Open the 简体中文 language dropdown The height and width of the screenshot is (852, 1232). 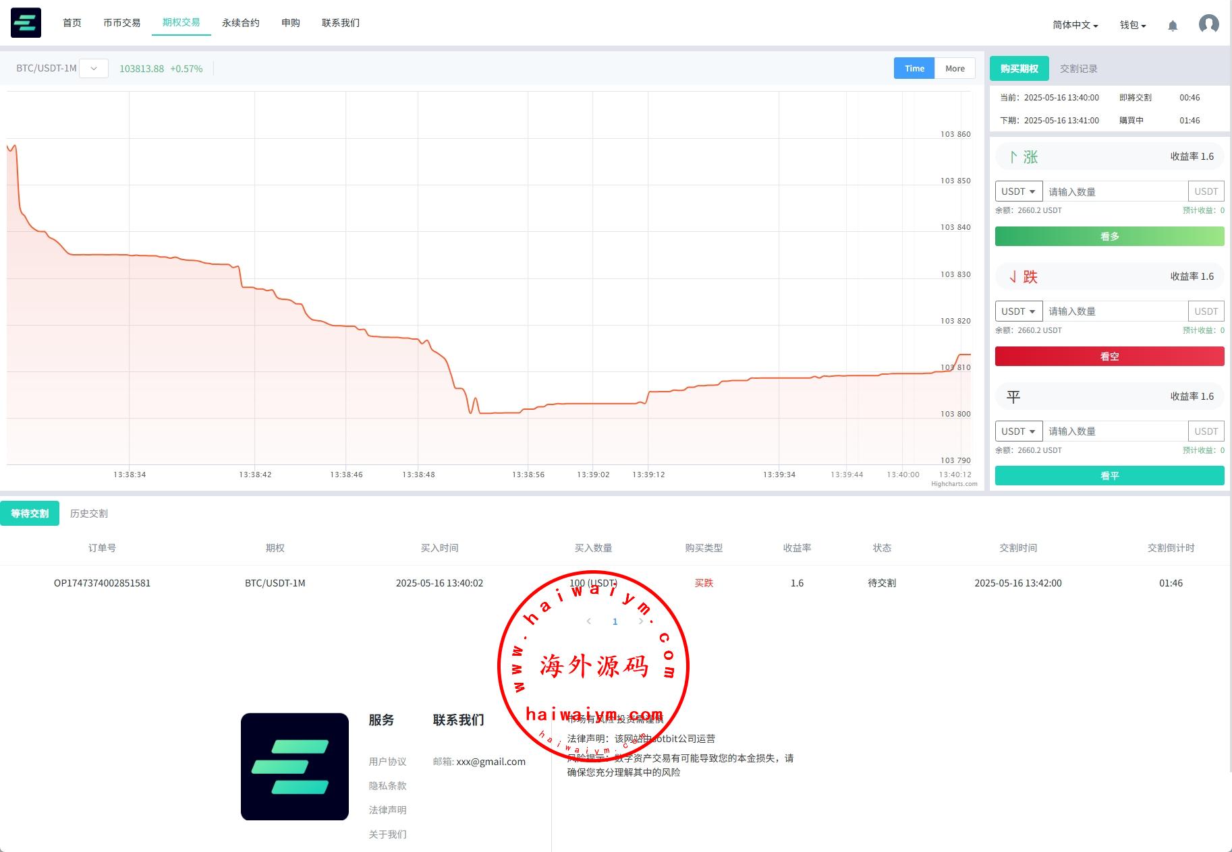[x=1075, y=25]
